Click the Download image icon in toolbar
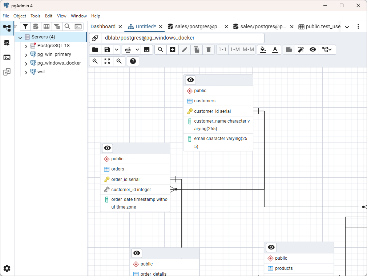 coord(147,50)
